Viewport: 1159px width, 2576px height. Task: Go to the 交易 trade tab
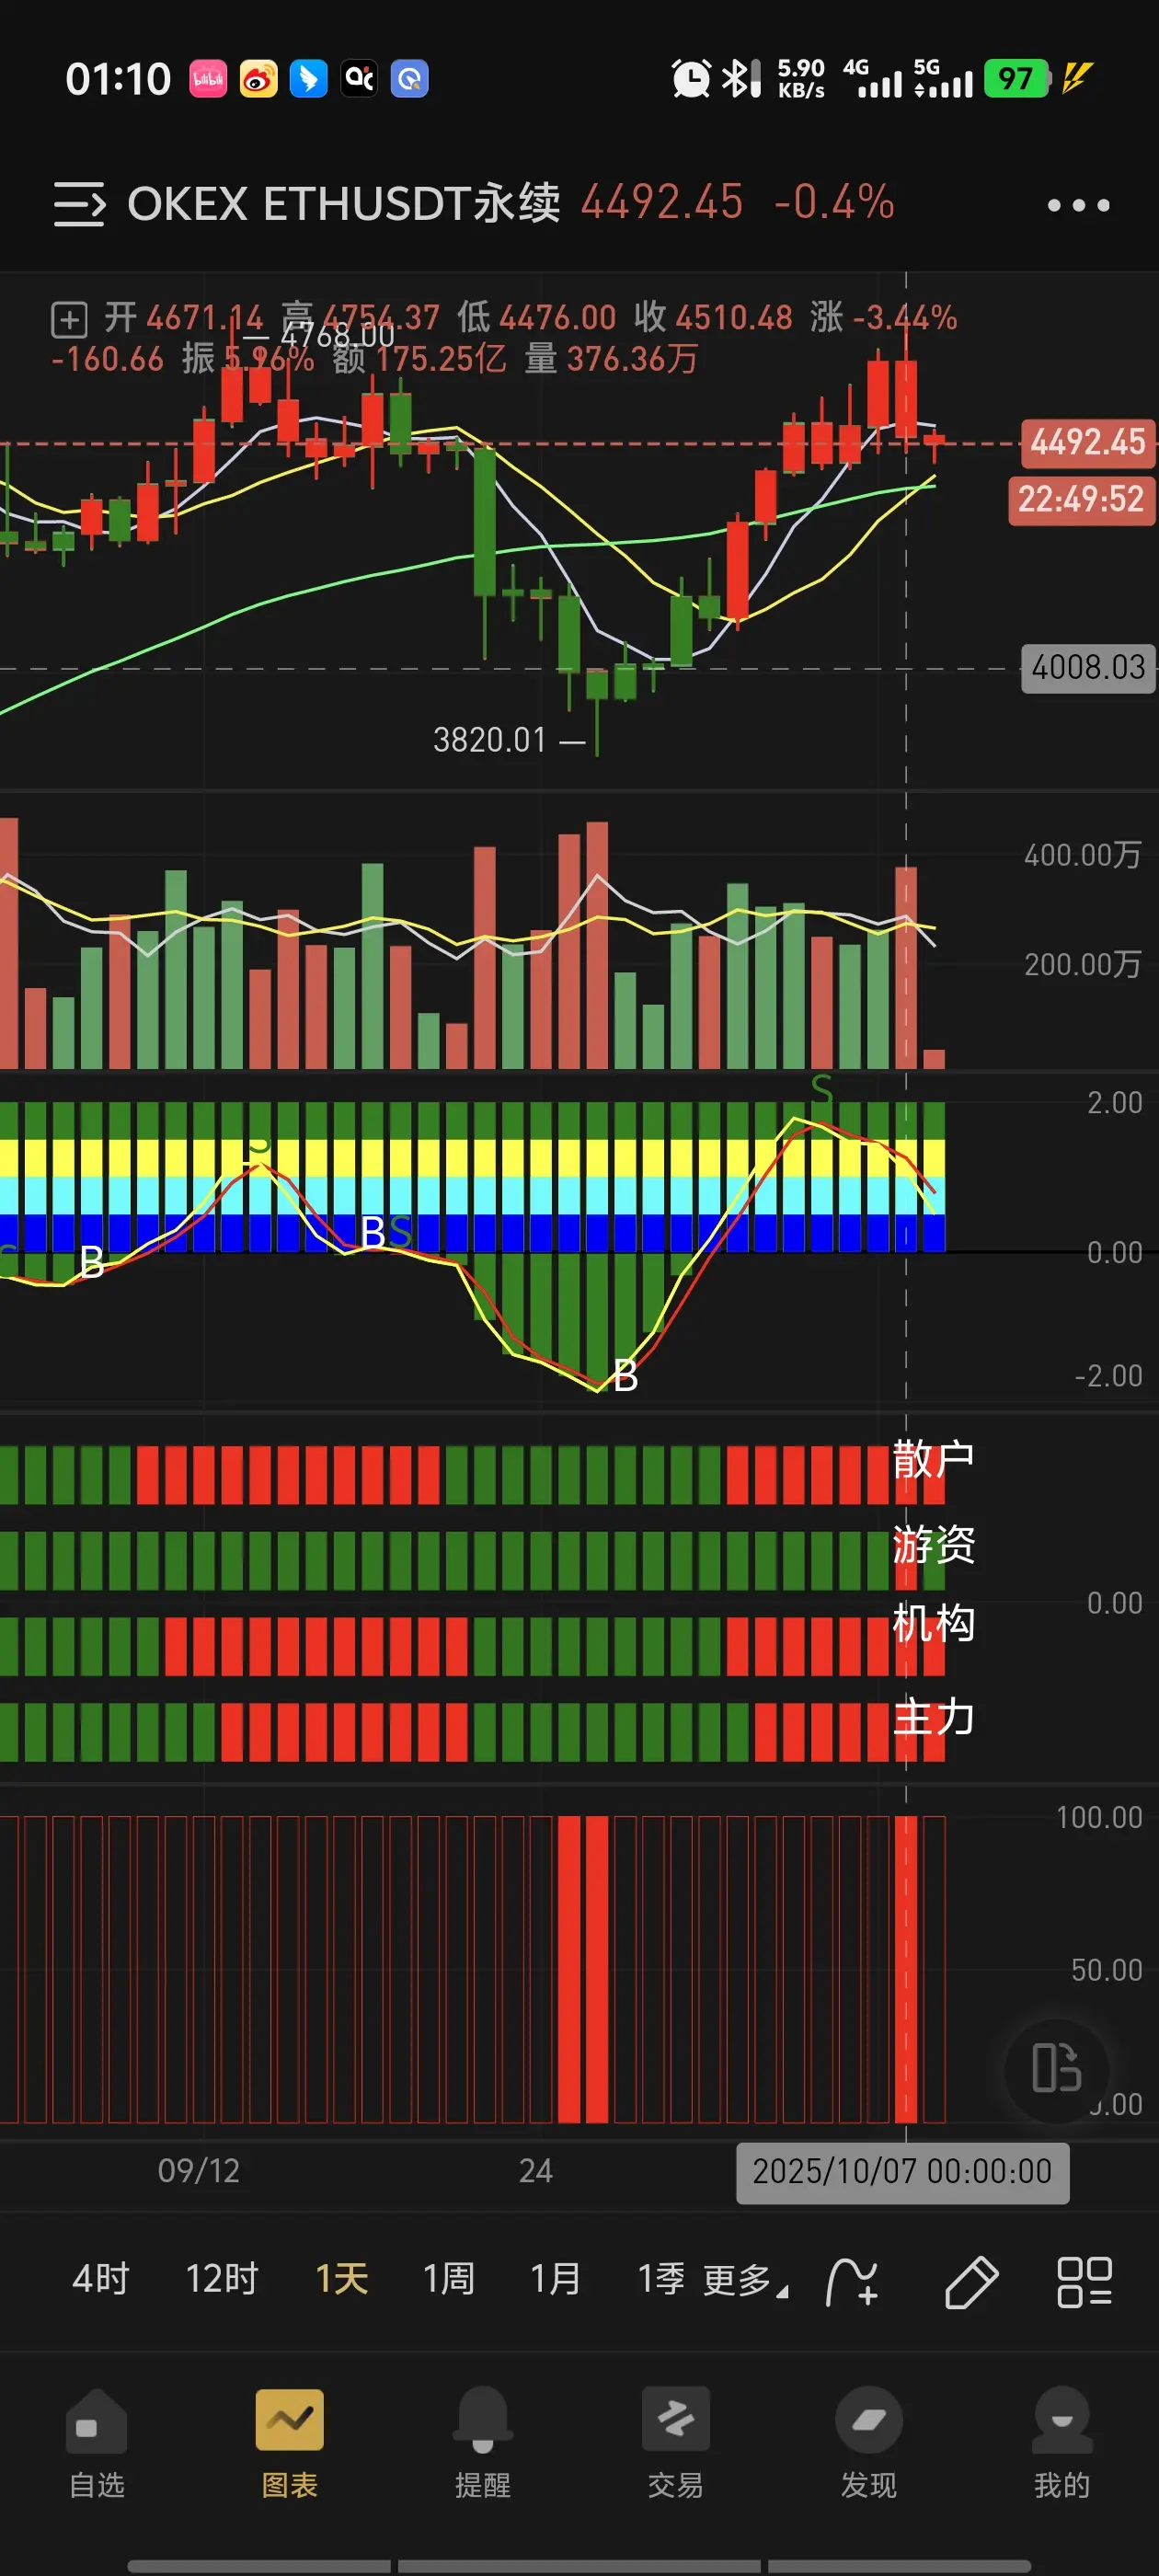point(676,2444)
